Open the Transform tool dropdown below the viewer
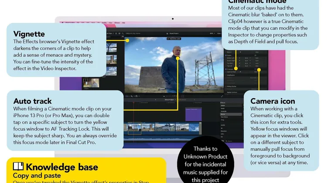Image resolution: width=327 pixels, height=183 pixels. point(126,96)
